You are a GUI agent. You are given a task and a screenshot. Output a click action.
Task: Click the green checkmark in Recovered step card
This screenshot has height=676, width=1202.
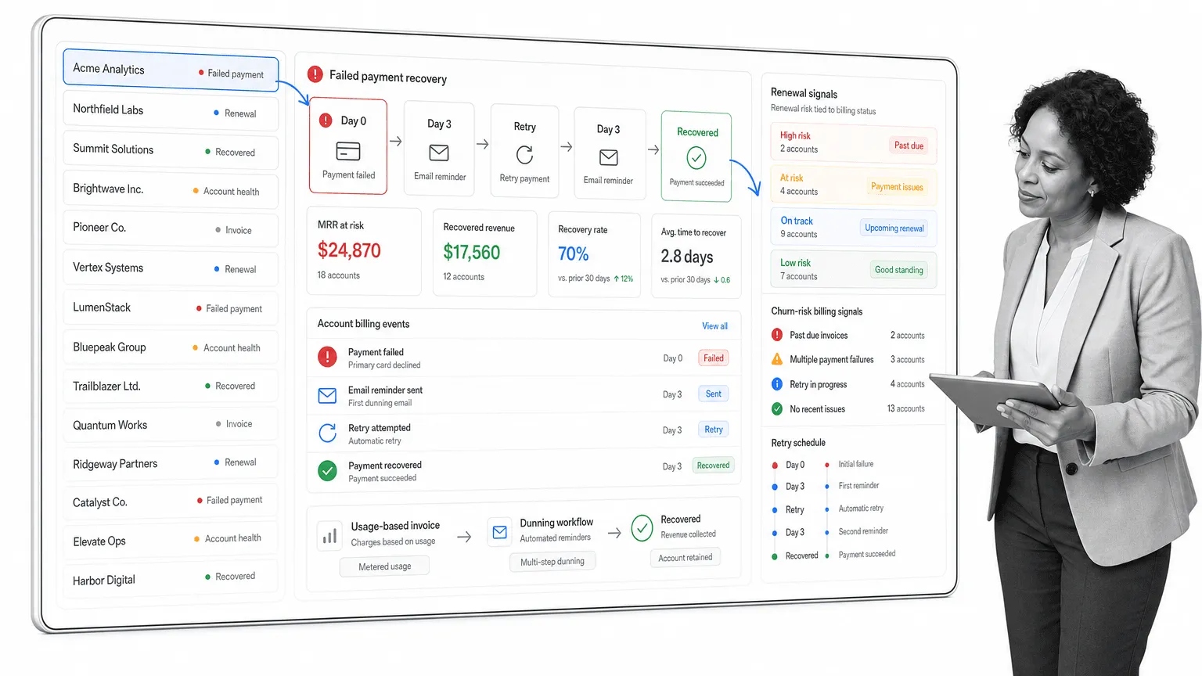(x=696, y=158)
